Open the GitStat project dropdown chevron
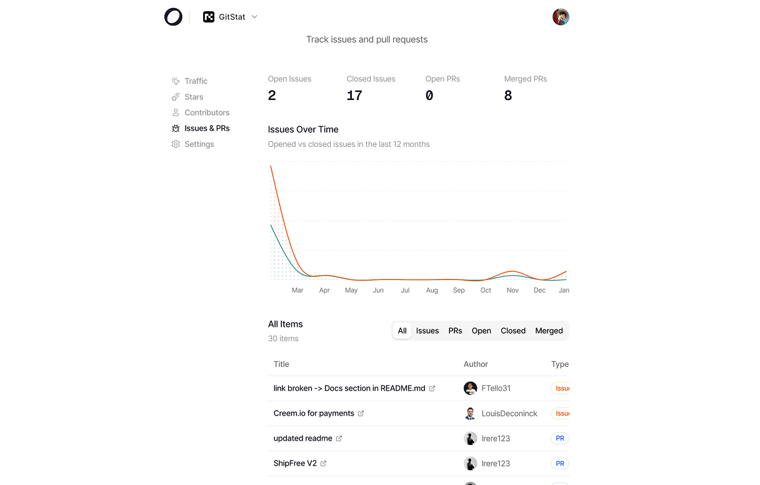The width and height of the screenshot is (760, 485). click(254, 17)
